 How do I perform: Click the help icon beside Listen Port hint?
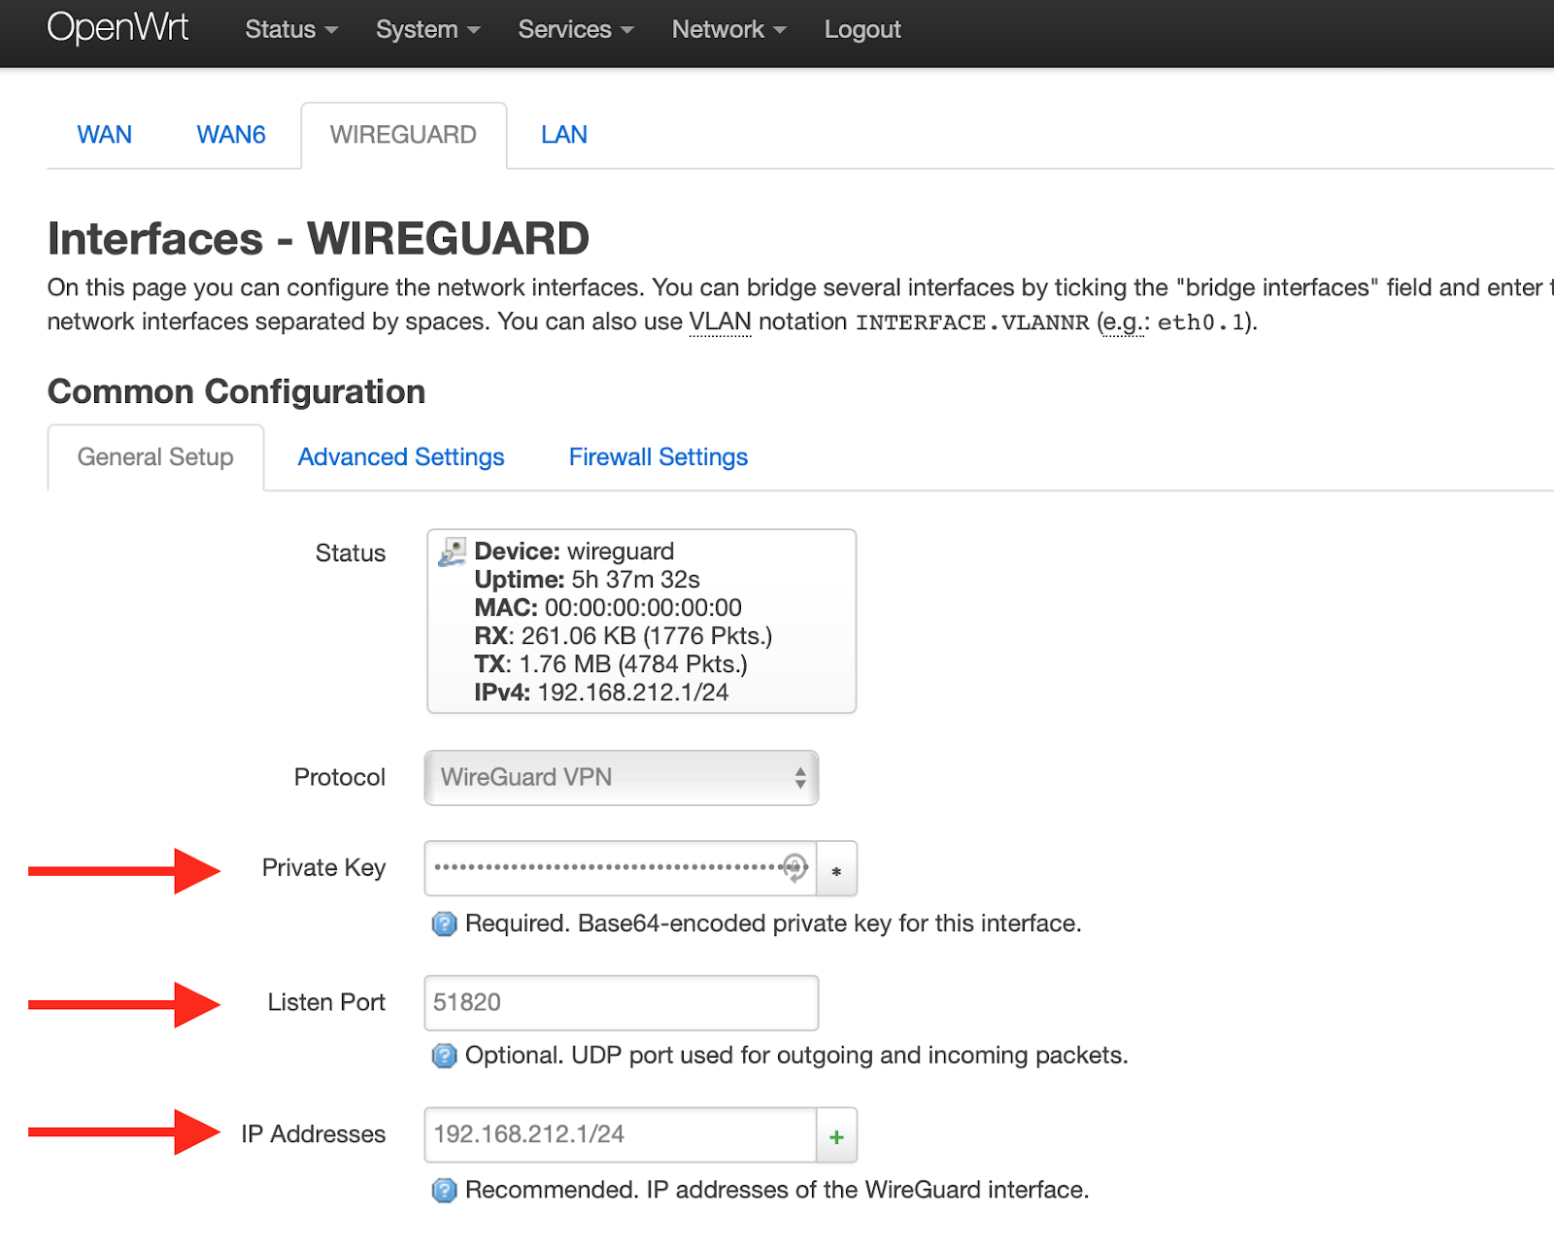443,1055
